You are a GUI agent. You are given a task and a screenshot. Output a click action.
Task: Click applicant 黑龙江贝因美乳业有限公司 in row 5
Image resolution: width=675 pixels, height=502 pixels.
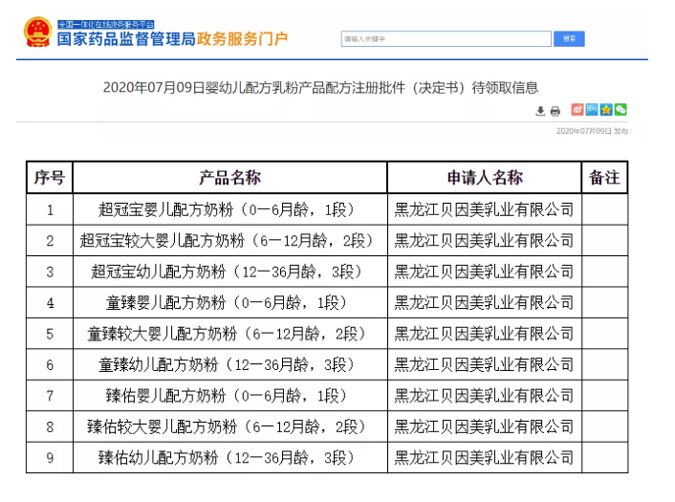485,334
